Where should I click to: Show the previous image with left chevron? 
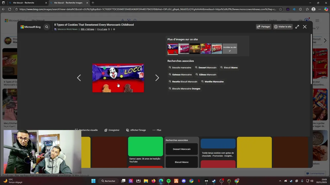pos(79,78)
